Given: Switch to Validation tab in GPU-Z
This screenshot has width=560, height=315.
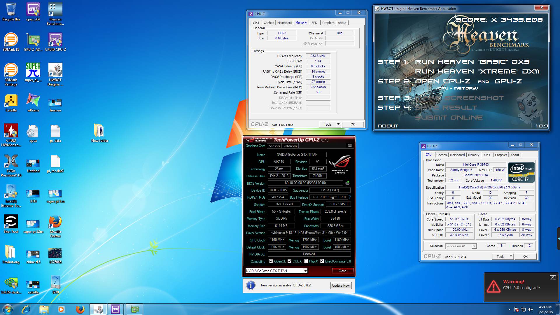Looking at the screenshot, I should click(x=290, y=146).
